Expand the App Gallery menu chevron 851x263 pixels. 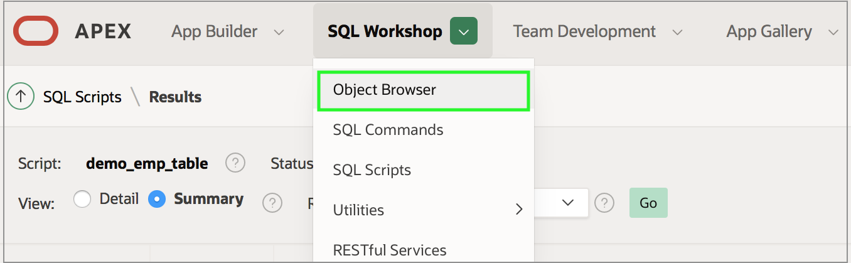pos(833,32)
